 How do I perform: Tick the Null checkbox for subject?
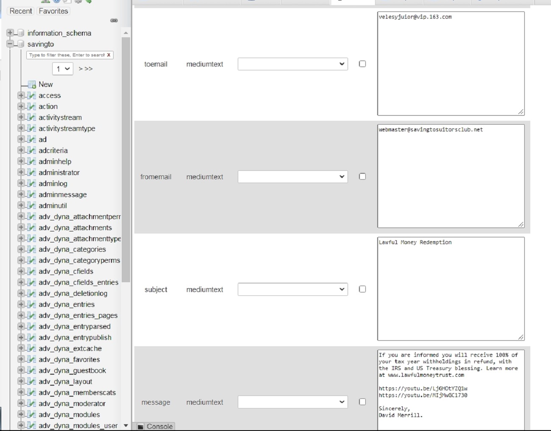click(362, 289)
